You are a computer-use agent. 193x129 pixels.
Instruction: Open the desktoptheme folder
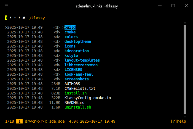pos(78,41)
